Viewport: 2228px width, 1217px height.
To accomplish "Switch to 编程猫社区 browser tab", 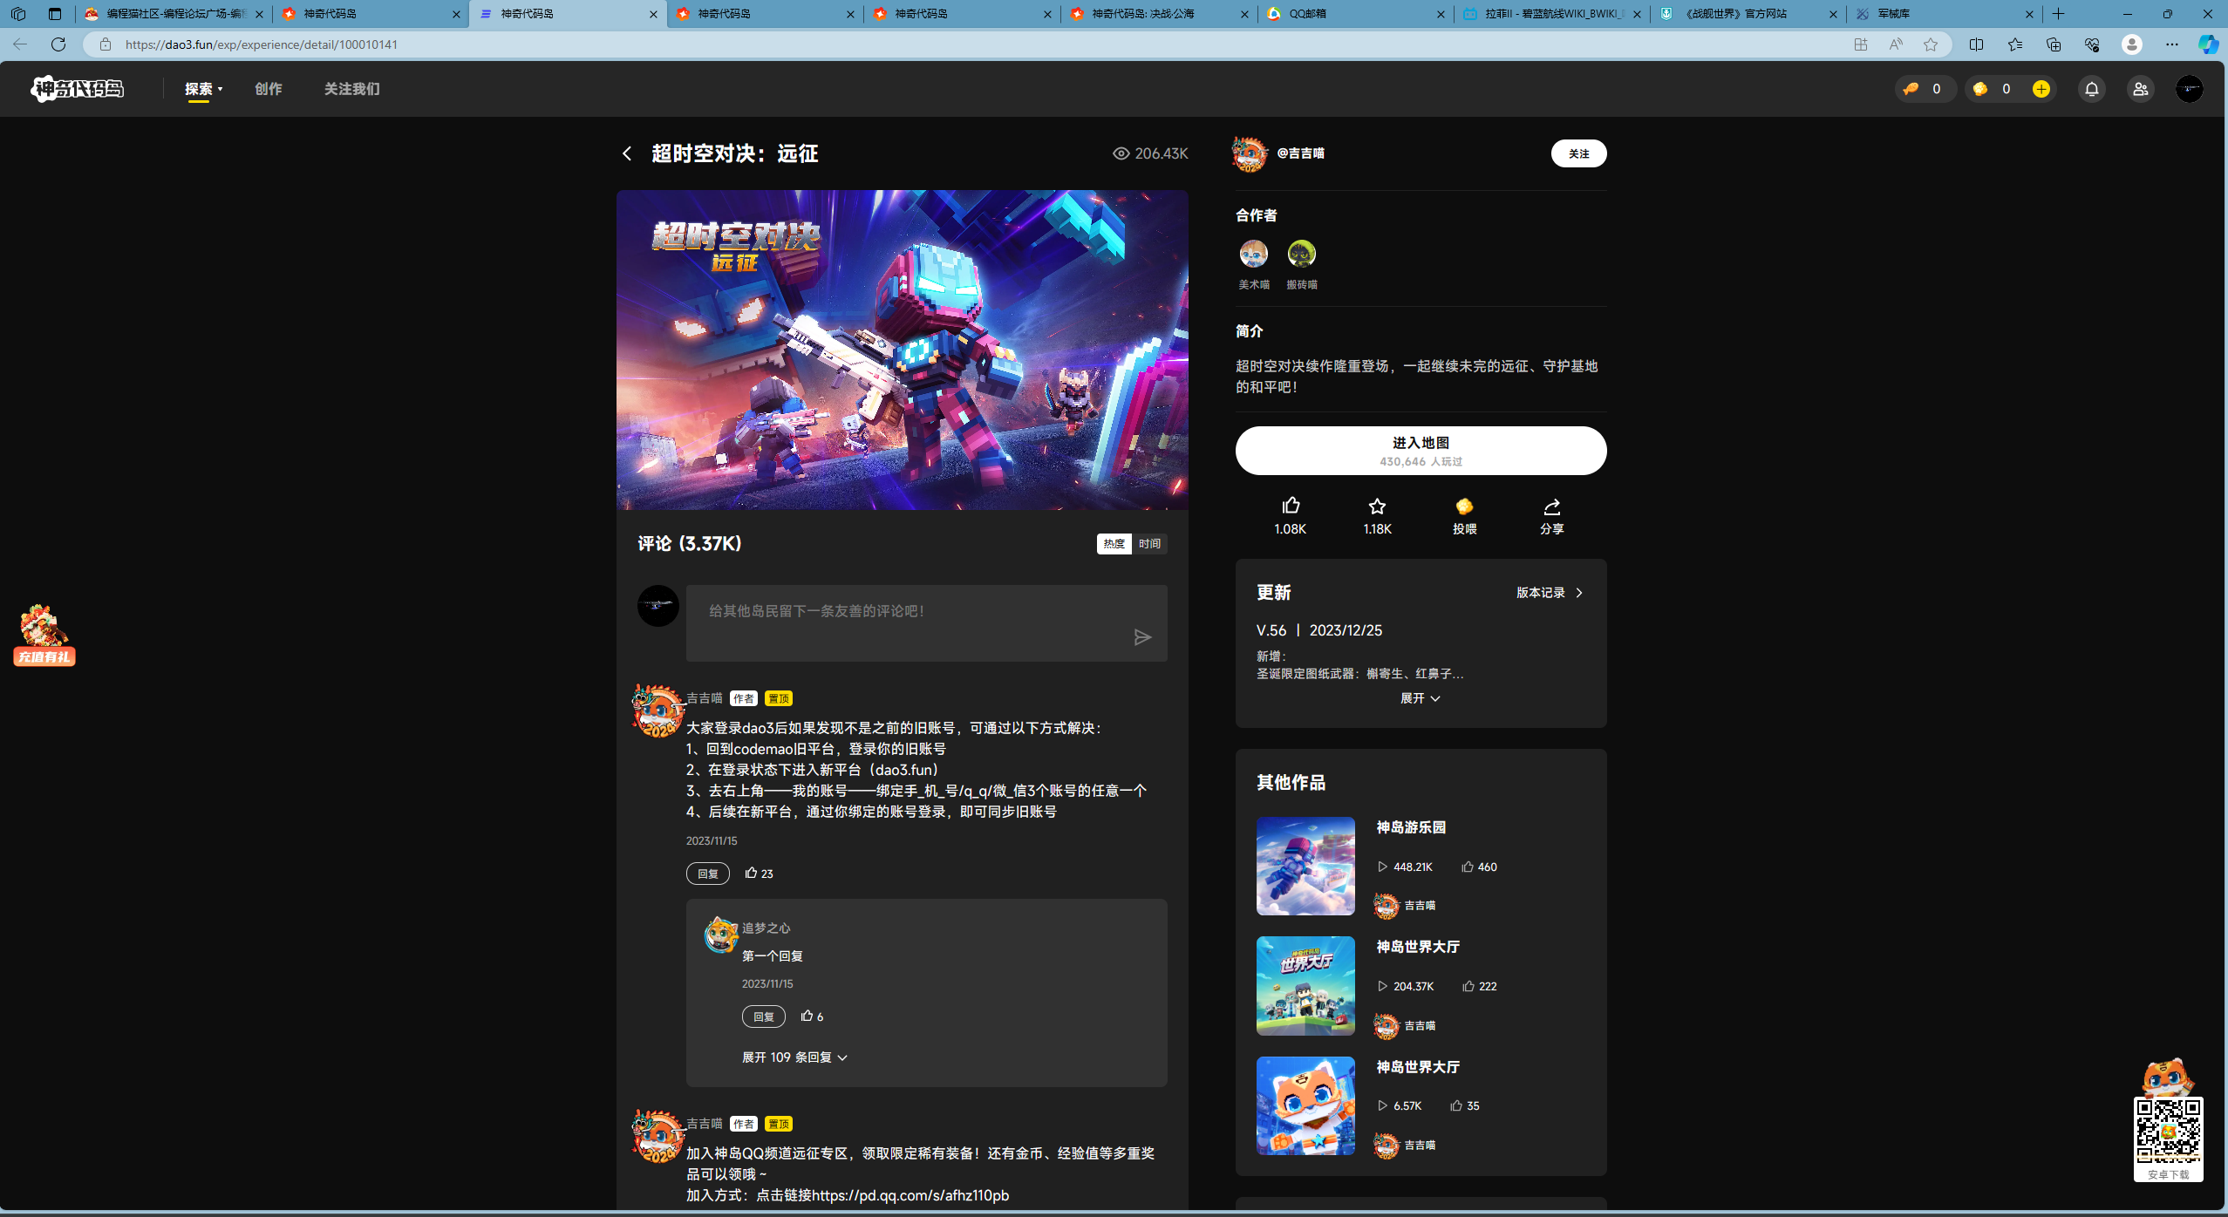I will 174,14.
